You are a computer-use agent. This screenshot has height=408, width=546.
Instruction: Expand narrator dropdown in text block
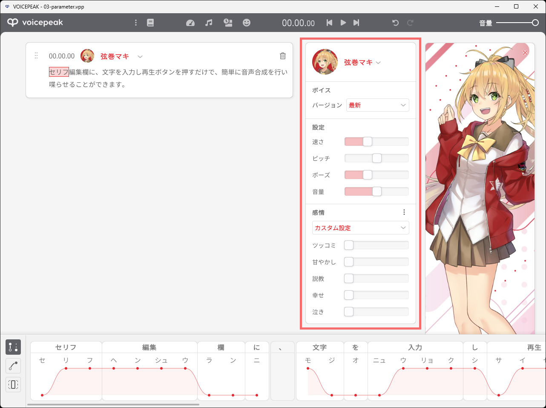tap(140, 56)
